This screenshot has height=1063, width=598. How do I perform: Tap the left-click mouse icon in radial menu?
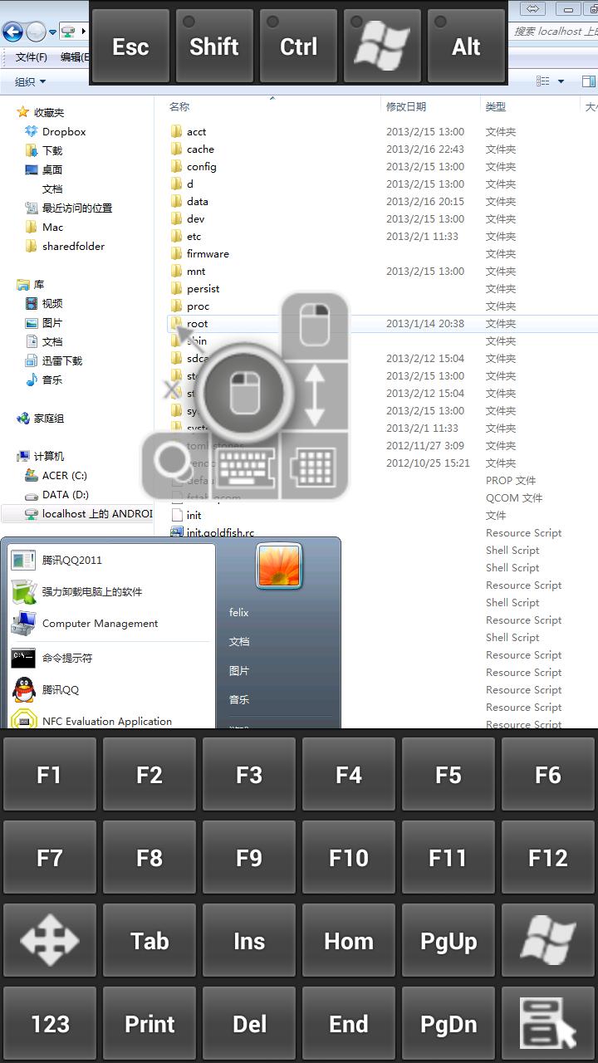[x=243, y=392]
